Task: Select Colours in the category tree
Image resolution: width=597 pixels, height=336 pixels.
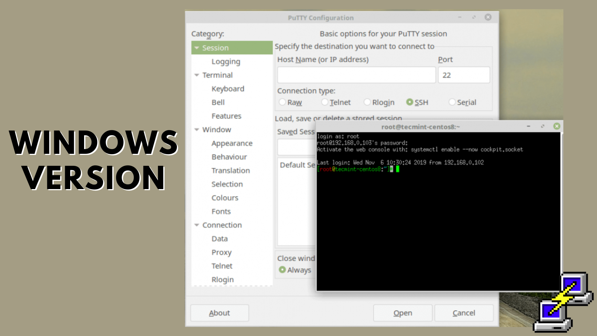Action: [x=225, y=198]
